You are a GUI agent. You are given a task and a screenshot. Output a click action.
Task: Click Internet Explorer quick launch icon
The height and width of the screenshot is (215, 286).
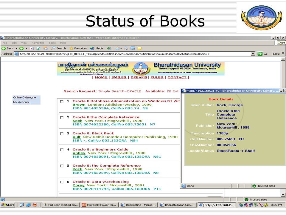(29, 205)
